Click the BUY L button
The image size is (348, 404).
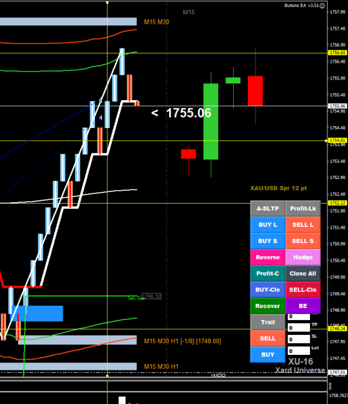268,225
